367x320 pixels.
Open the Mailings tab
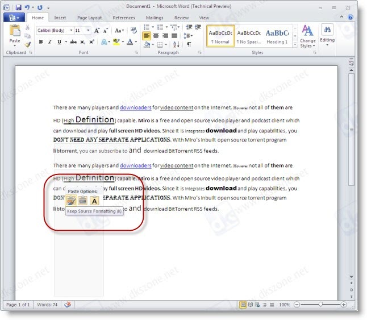click(x=155, y=18)
